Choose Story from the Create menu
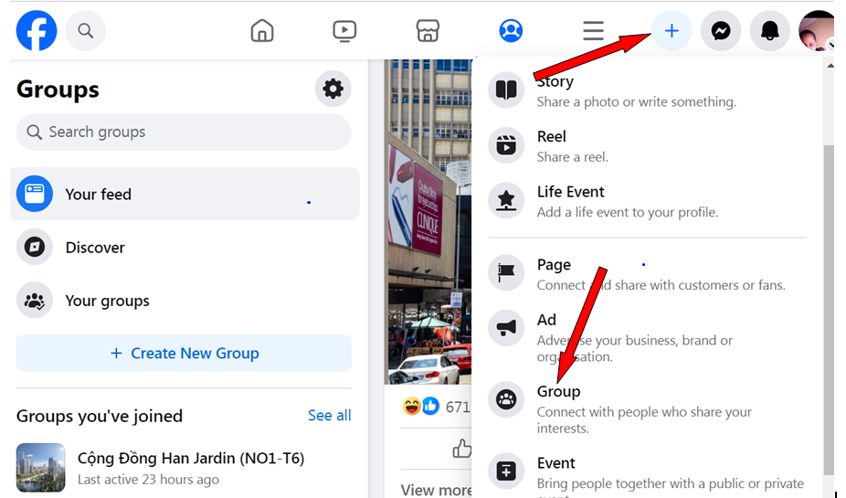The image size is (846, 498). click(555, 82)
